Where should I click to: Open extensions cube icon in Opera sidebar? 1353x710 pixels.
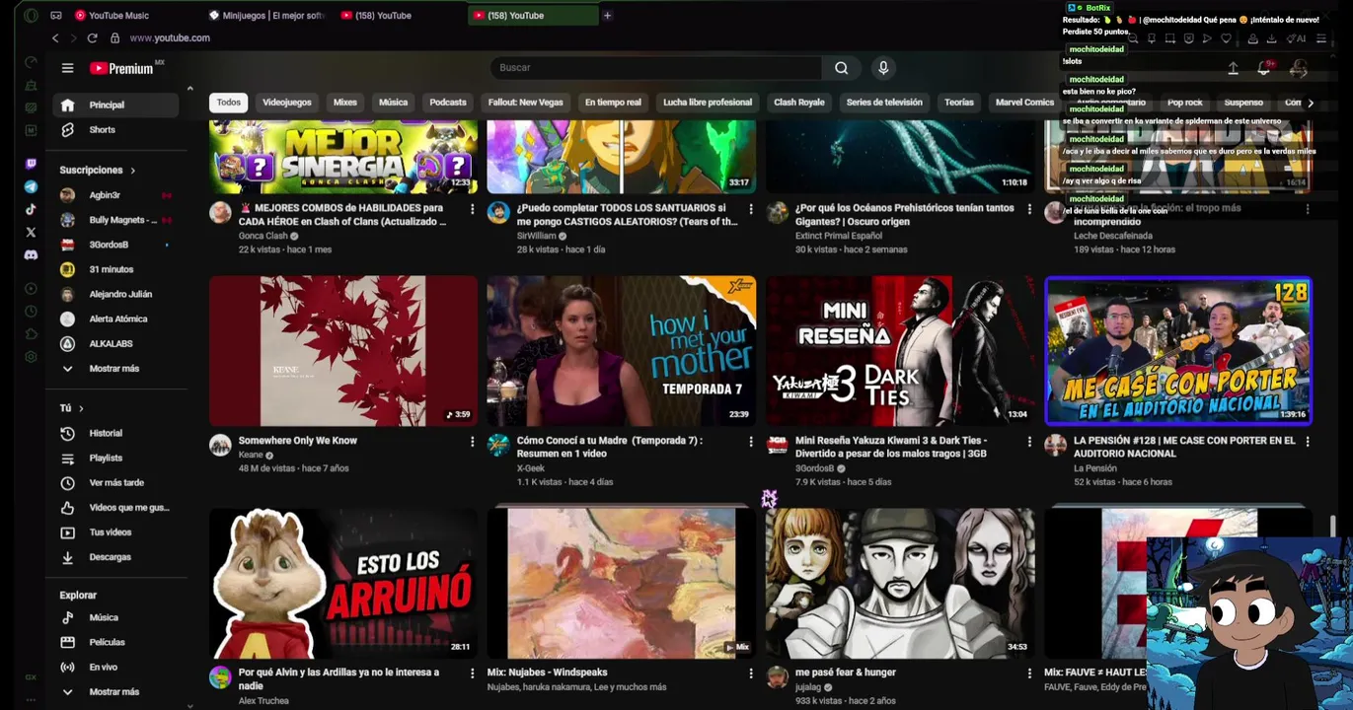tap(31, 334)
